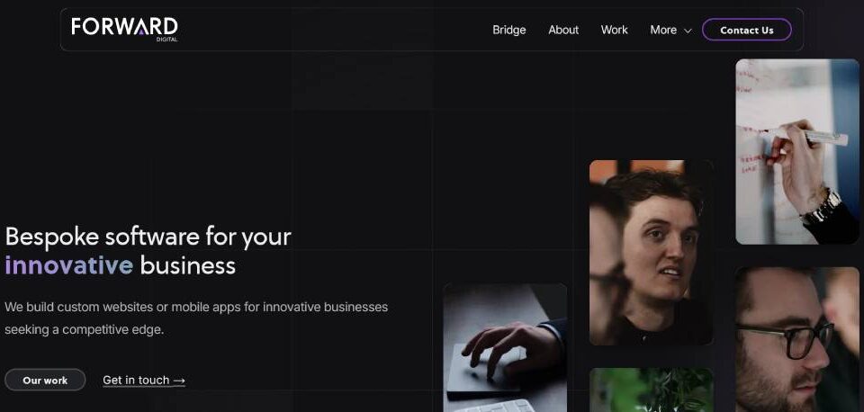Open the hand-on-trackpad photo
Image resolution: width=864 pixels, height=412 pixels.
pos(505,347)
